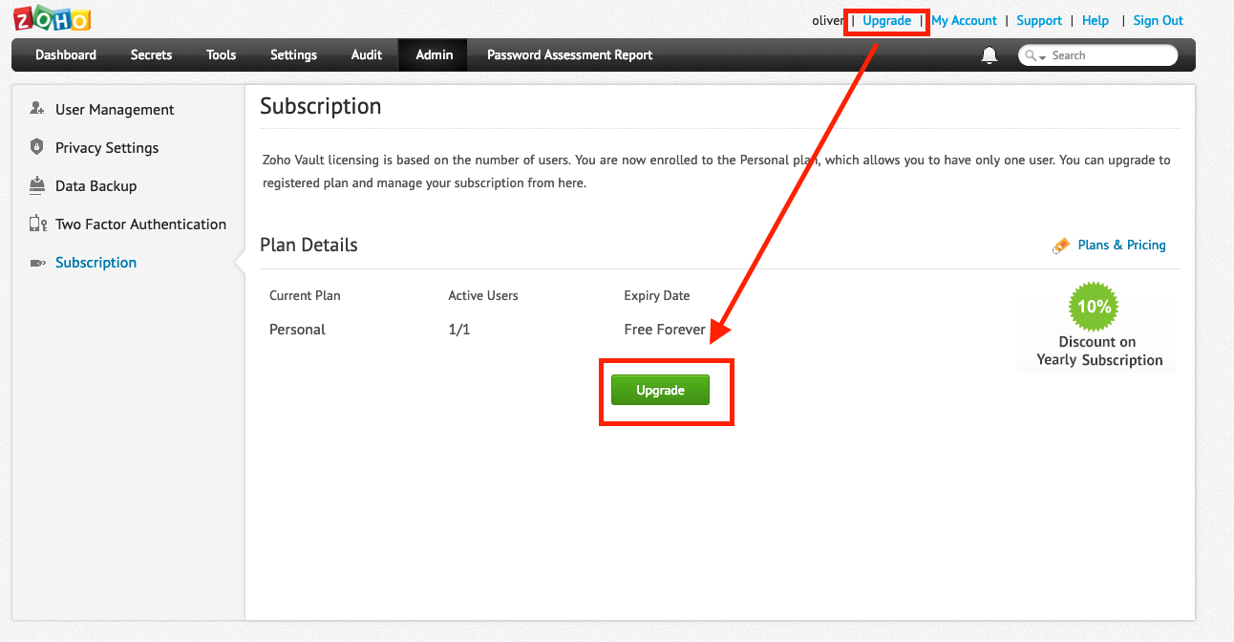
Task: Open the Password Assessment Report tab
Action: [569, 54]
